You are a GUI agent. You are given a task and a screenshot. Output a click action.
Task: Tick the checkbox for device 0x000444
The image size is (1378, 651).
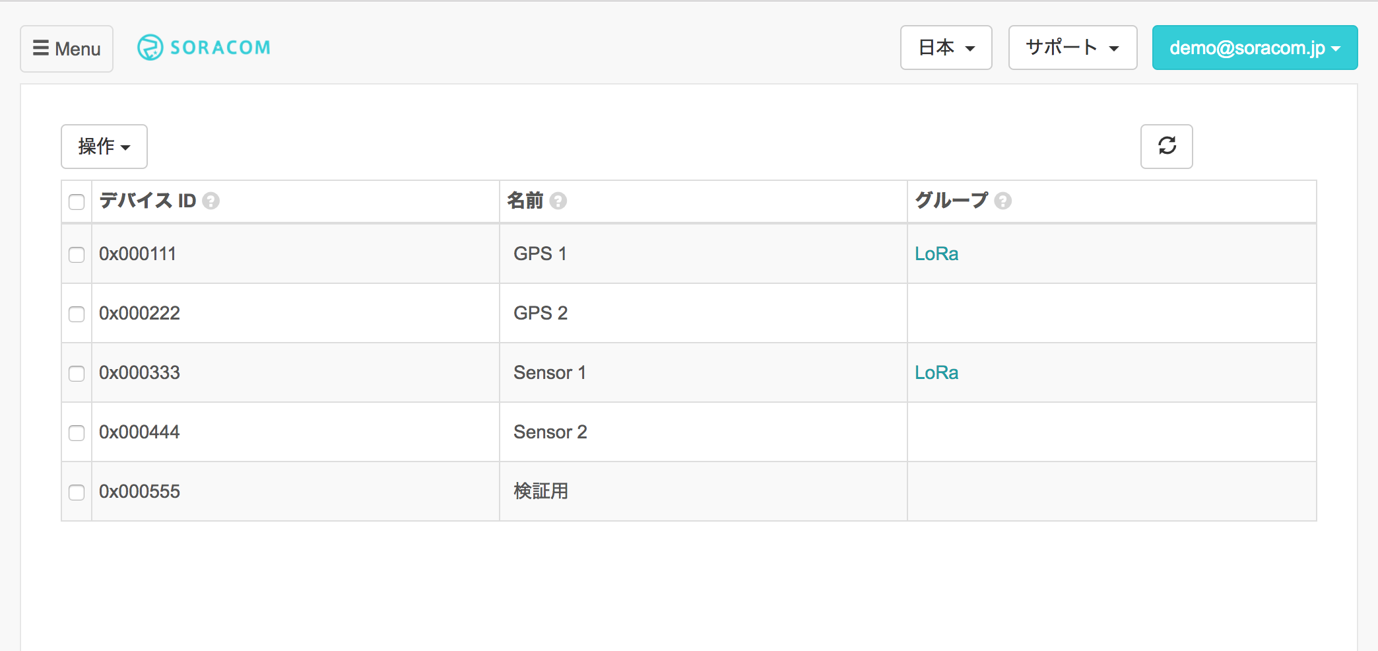coord(77,432)
